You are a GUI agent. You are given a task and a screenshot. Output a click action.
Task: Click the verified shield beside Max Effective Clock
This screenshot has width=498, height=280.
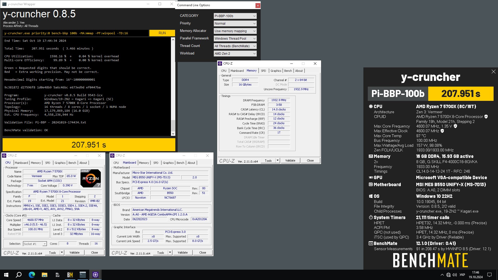click(x=442, y=131)
